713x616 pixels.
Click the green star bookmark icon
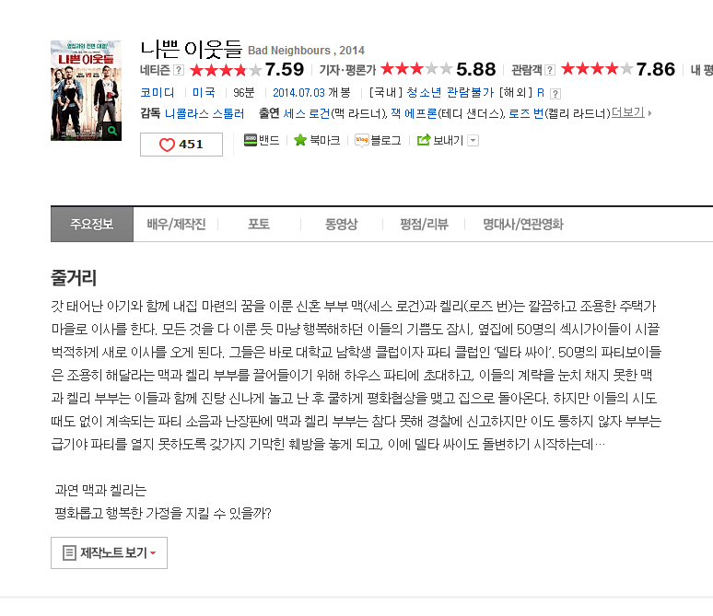pos(300,140)
